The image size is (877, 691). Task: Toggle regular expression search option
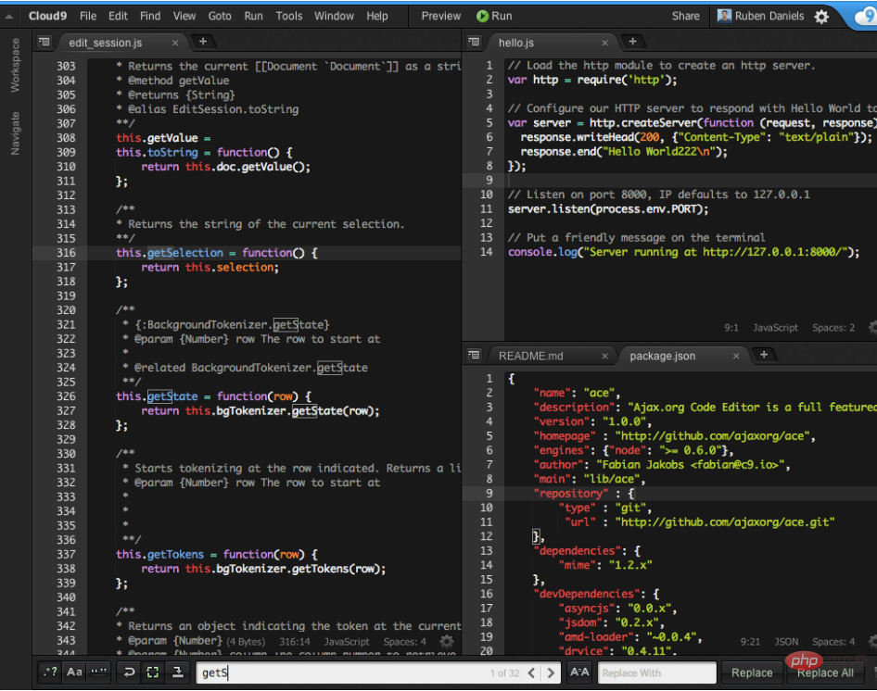pos(50,672)
